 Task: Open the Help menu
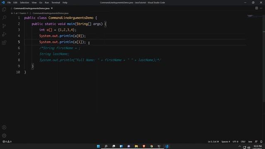click(65, 2)
